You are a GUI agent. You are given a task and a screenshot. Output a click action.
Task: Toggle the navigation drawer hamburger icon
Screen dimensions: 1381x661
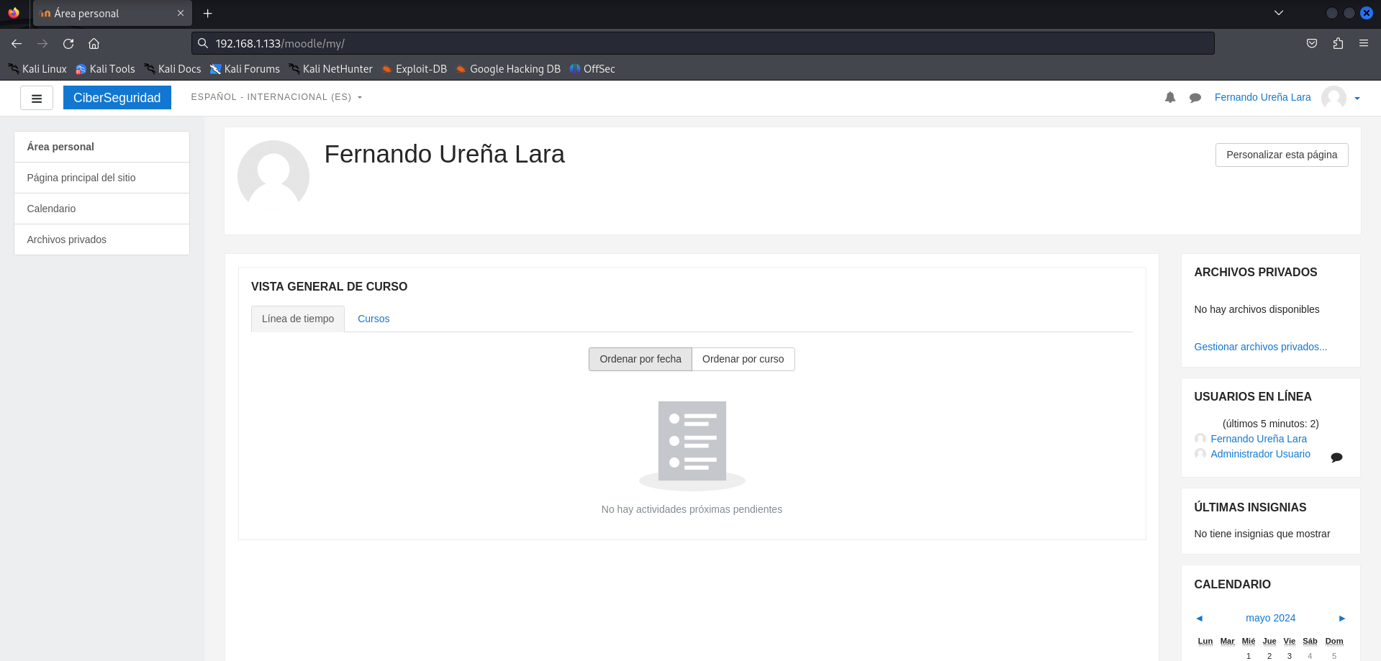click(x=36, y=97)
